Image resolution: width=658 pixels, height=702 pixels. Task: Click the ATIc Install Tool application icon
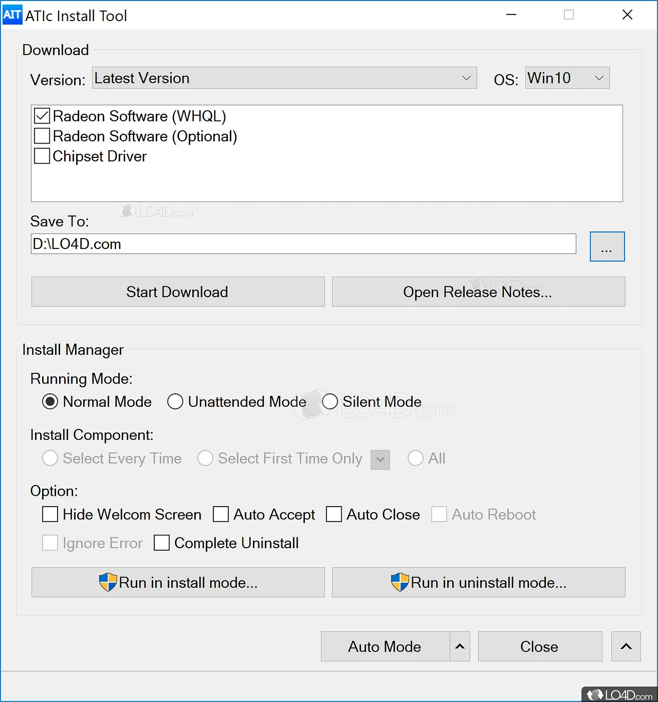[x=12, y=15]
